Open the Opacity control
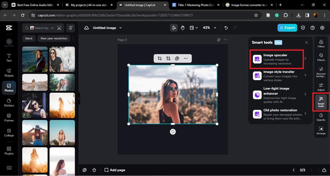 pos(321,117)
